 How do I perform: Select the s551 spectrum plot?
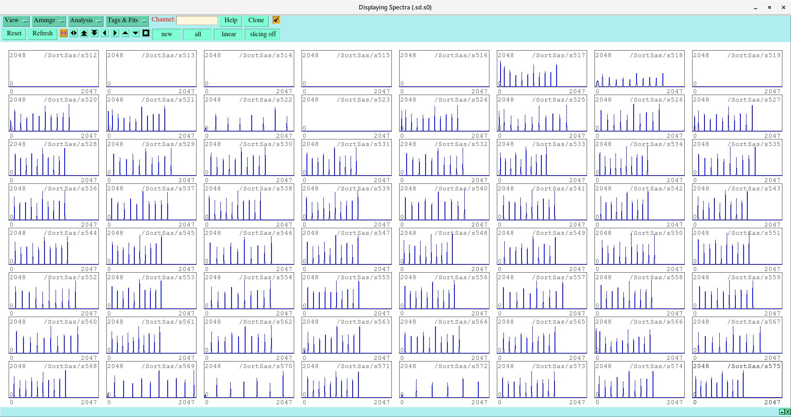[737, 246]
